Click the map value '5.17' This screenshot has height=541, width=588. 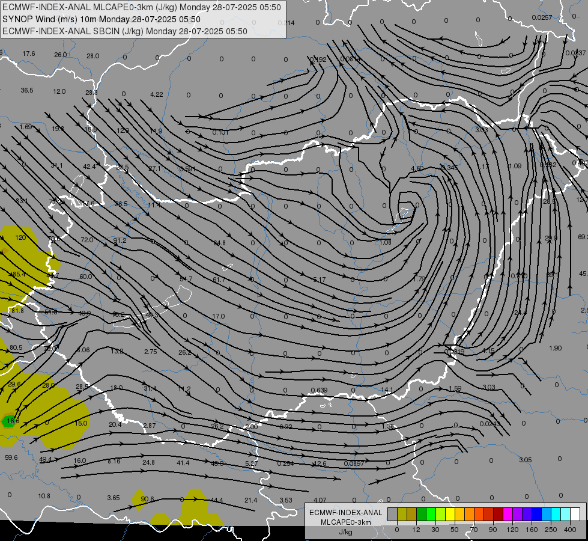tap(319, 280)
